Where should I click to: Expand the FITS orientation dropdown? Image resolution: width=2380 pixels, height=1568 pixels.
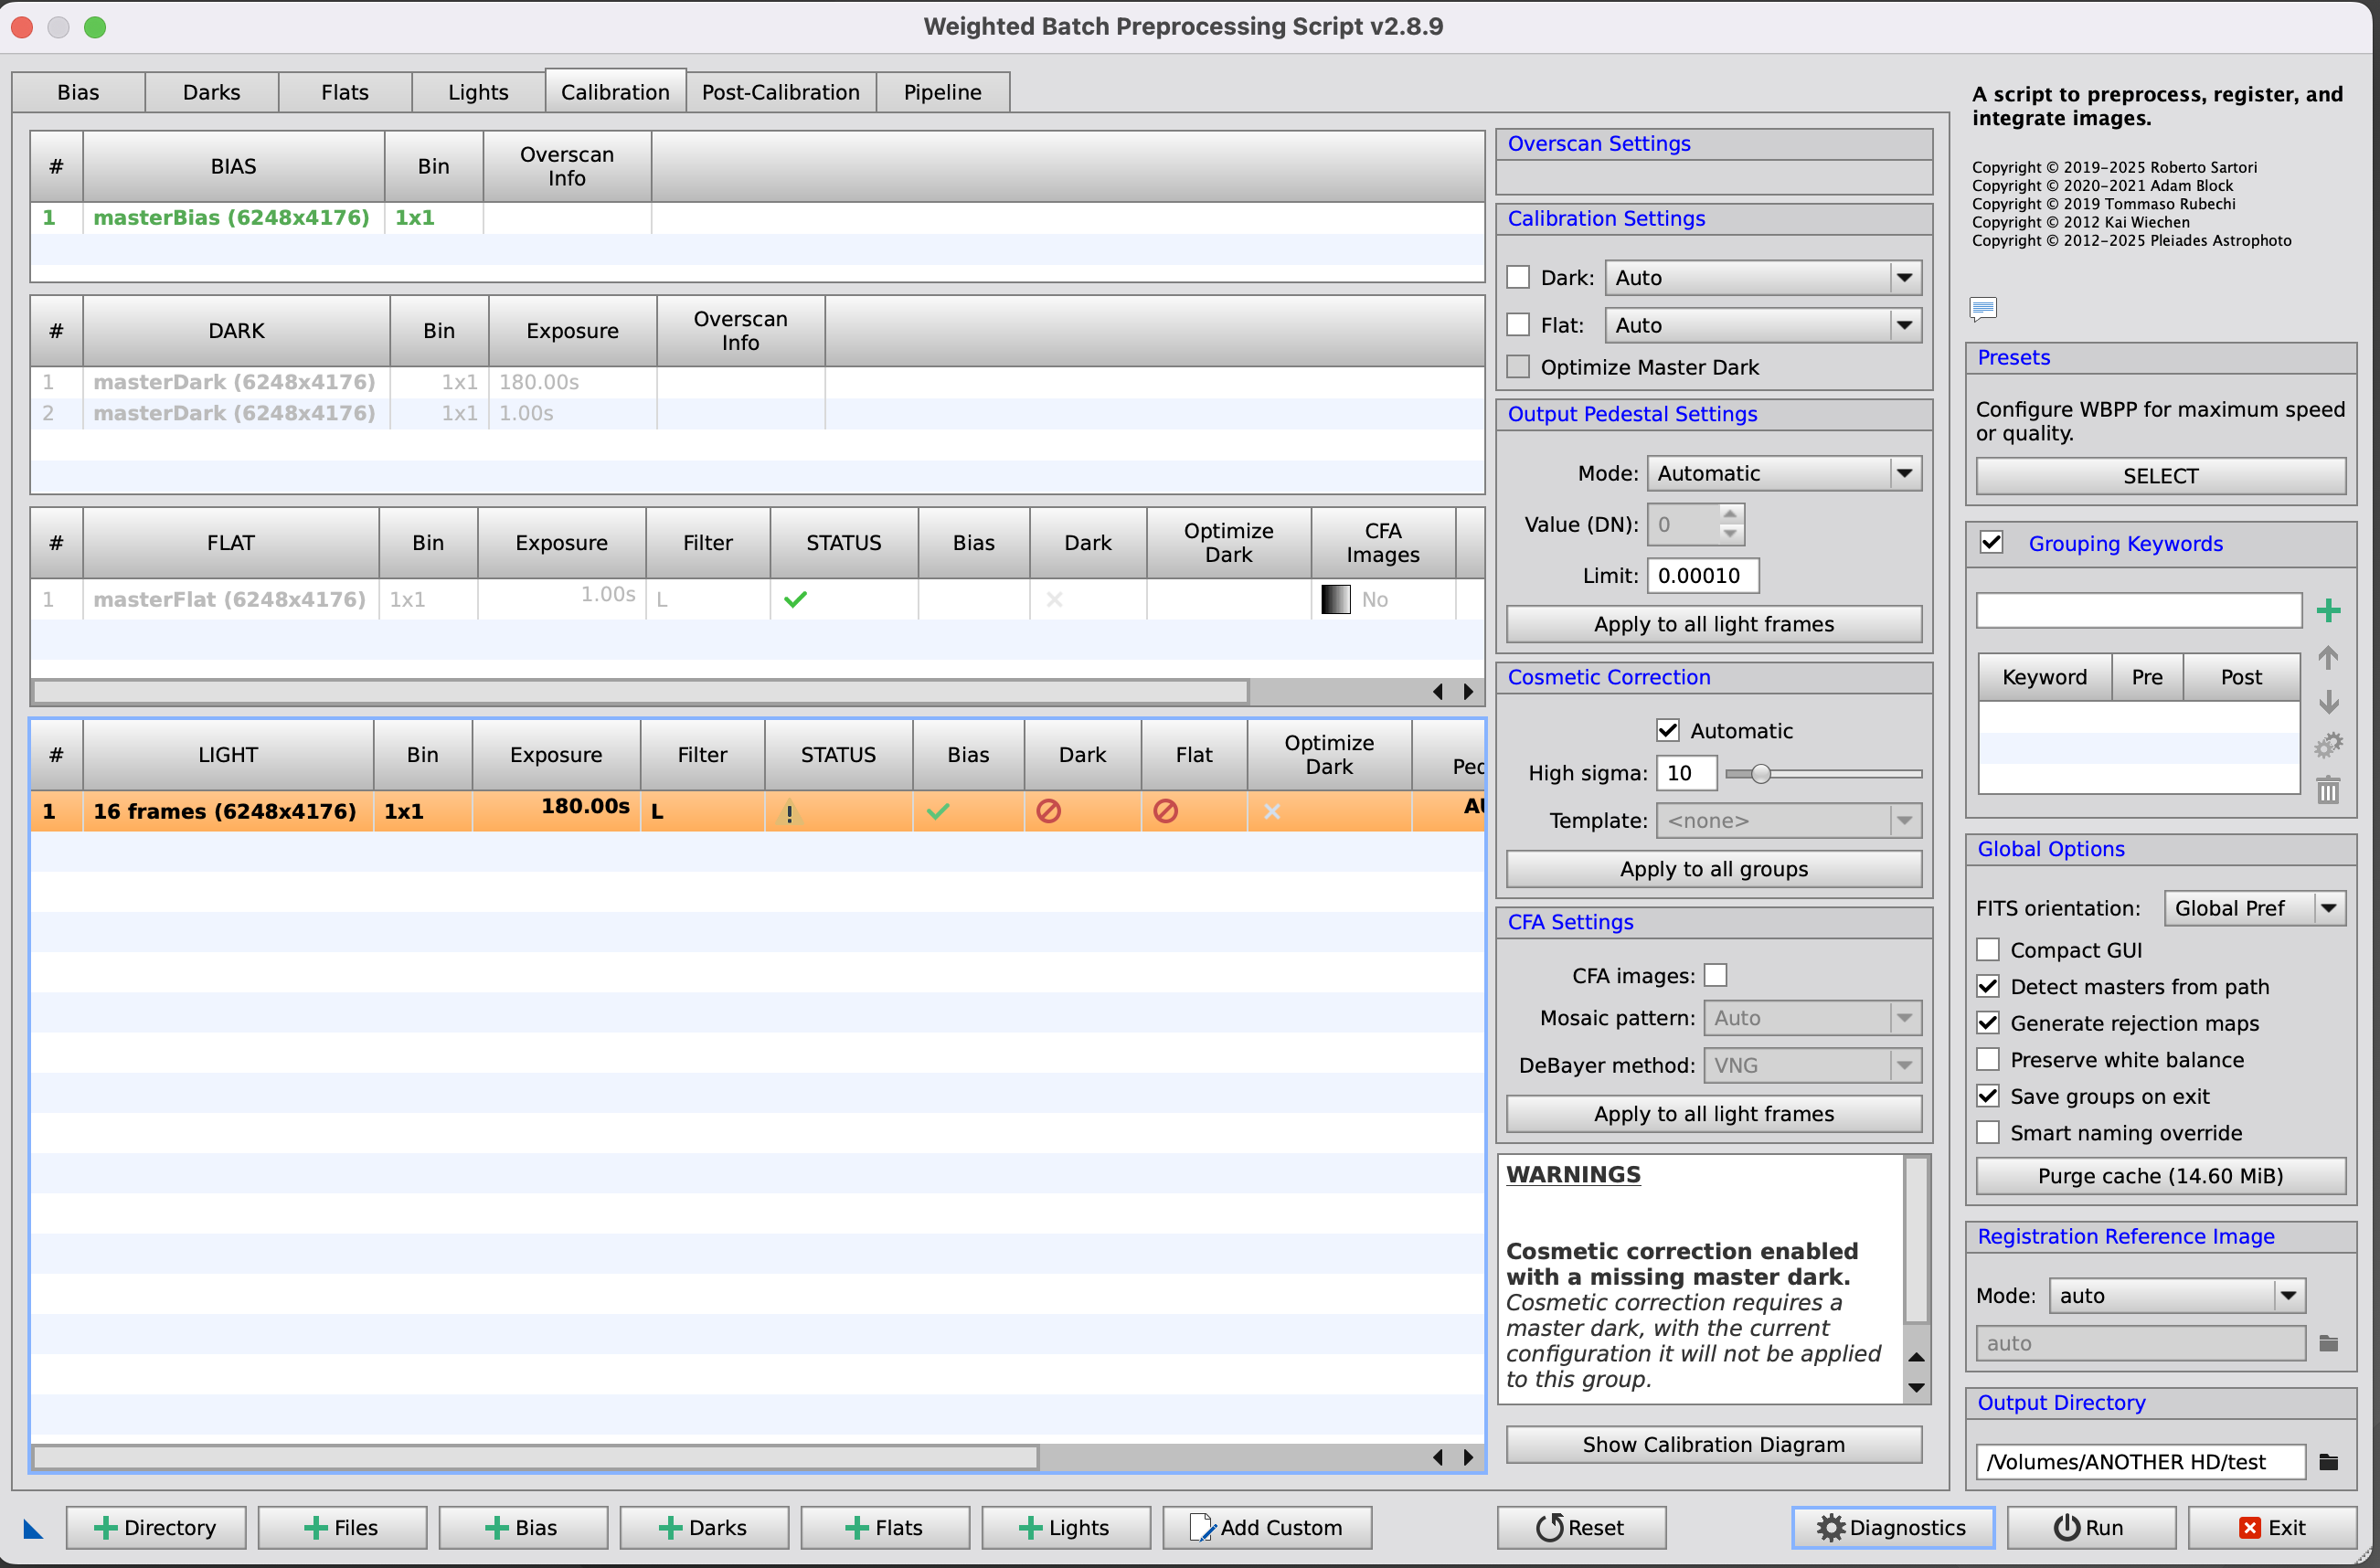[x=2254, y=908]
